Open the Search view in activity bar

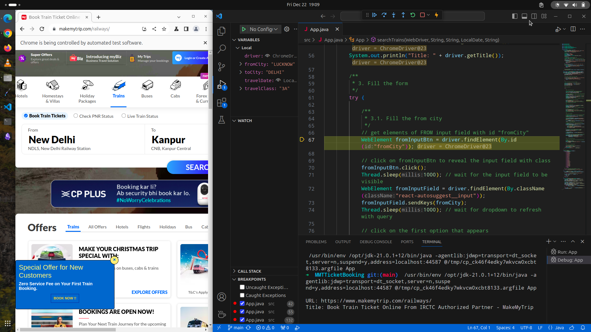221,49
